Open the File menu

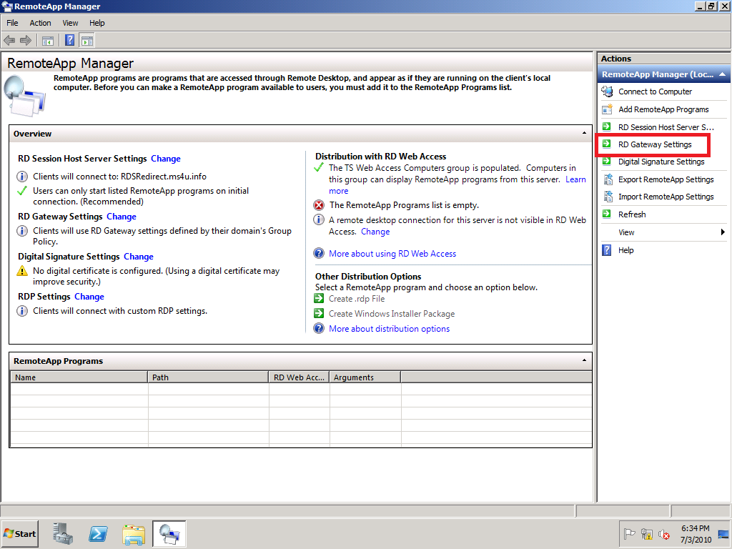[x=12, y=23]
